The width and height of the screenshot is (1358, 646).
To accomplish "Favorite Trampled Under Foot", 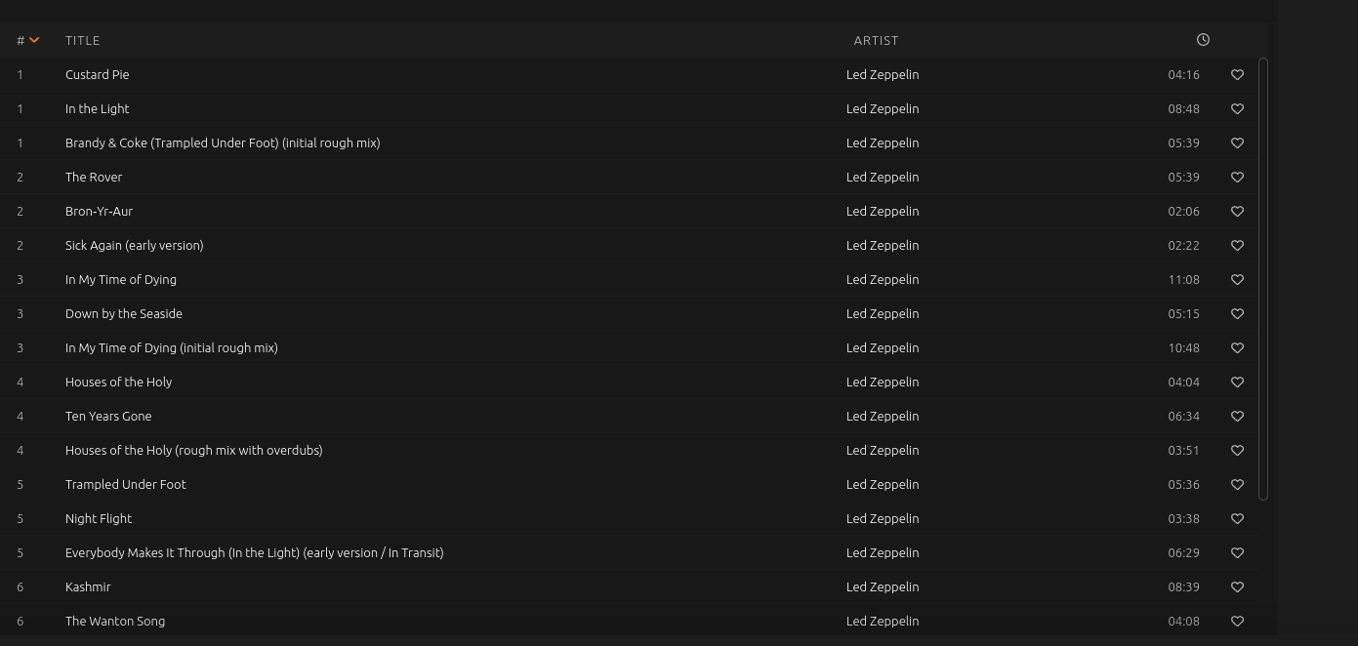I will click(1237, 484).
